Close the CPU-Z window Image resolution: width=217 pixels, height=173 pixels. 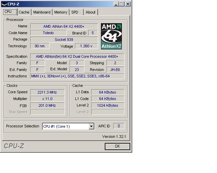128,4
